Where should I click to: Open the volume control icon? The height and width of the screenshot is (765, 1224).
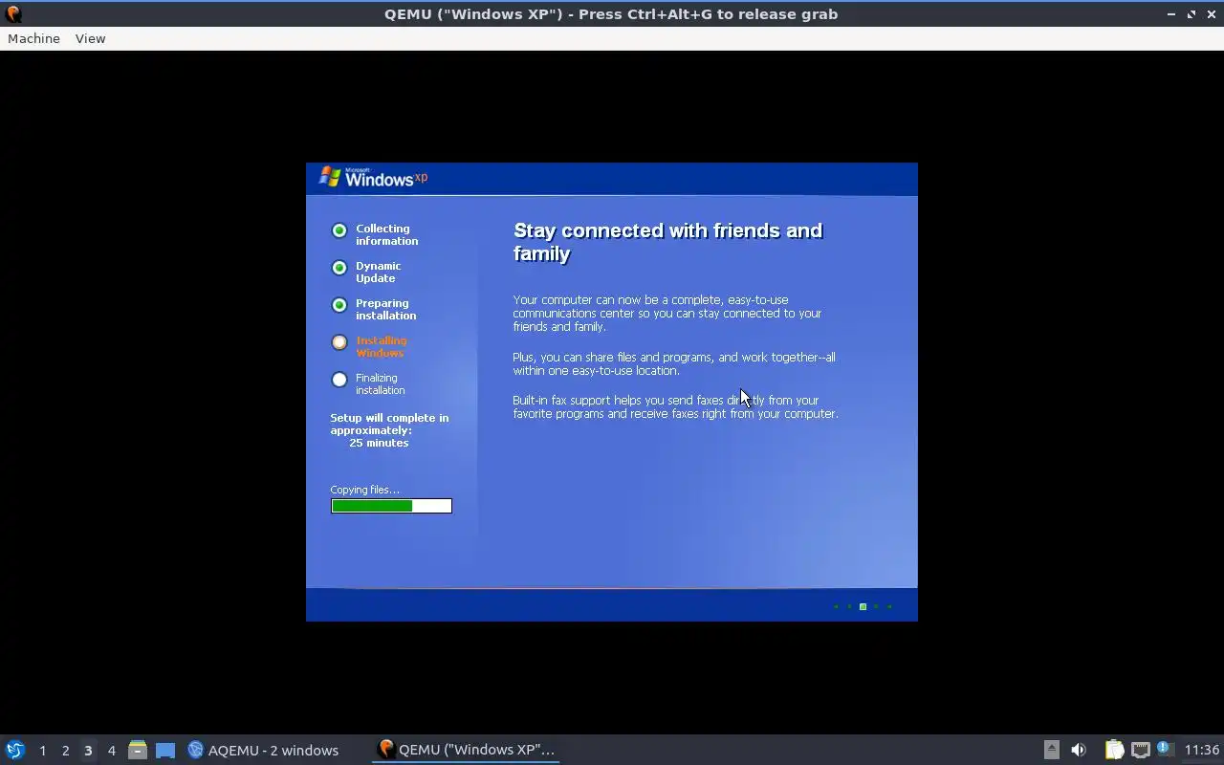click(x=1079, y=750)
